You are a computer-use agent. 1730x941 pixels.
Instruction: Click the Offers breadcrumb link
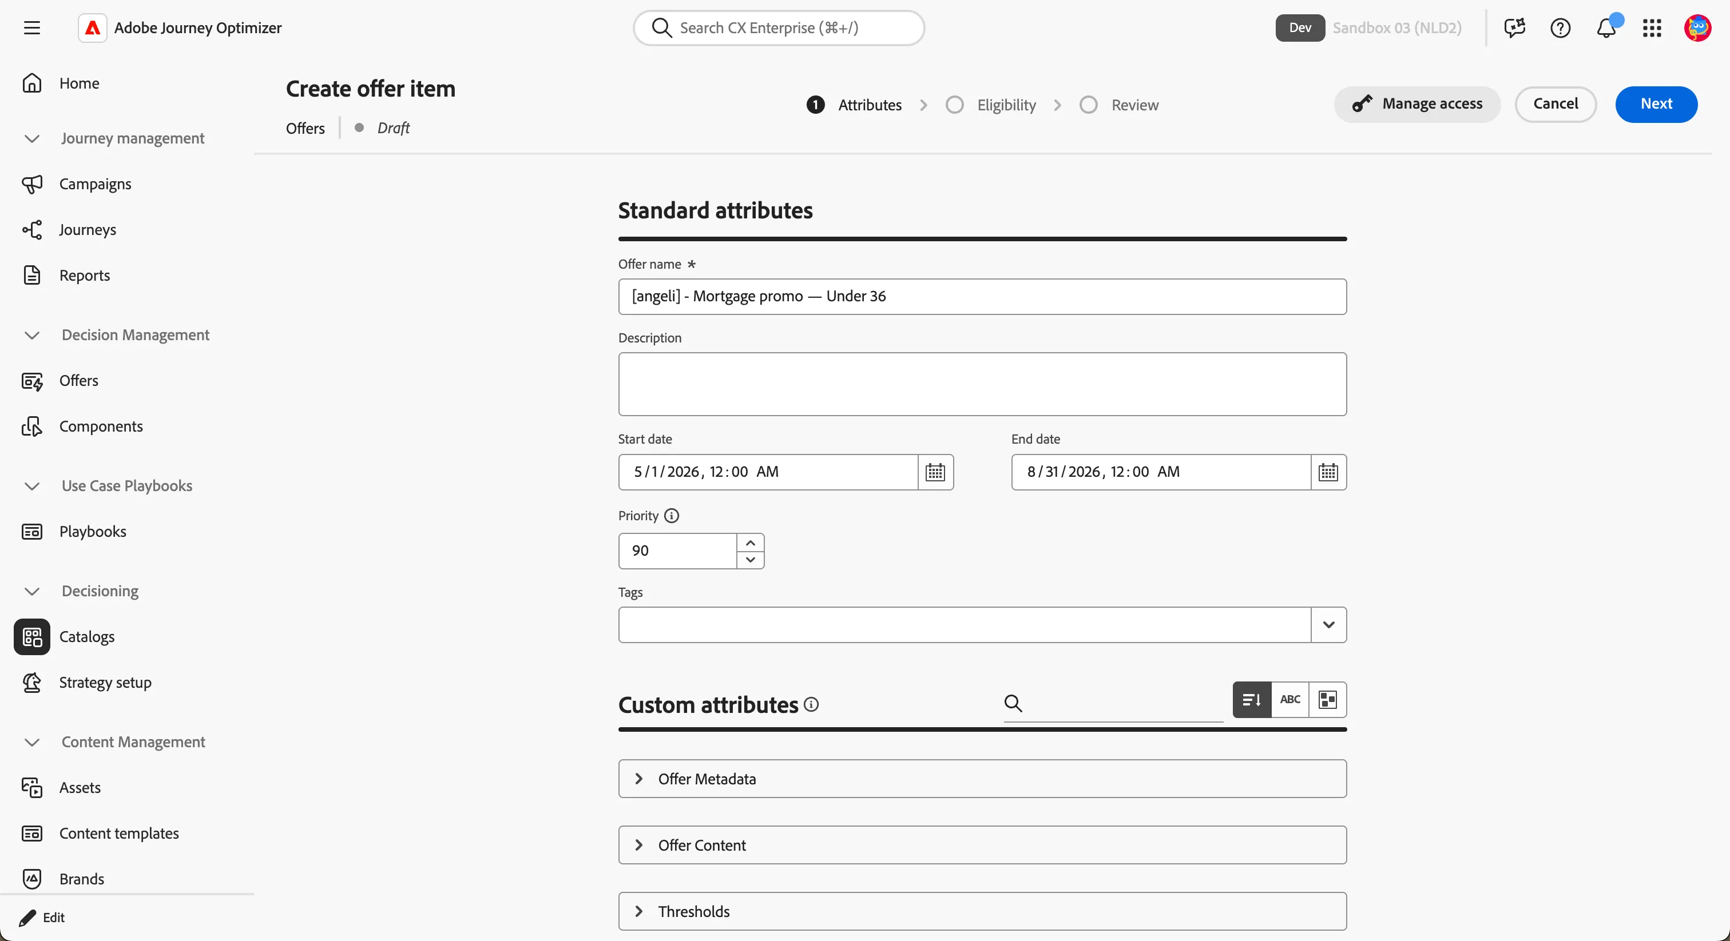click(305, 128)
